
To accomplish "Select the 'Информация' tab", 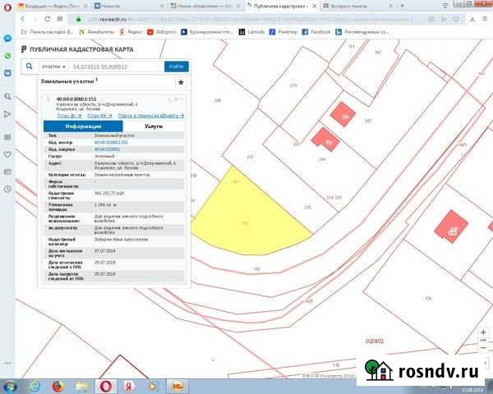I will pyautogui.click(x=83, y=127).
